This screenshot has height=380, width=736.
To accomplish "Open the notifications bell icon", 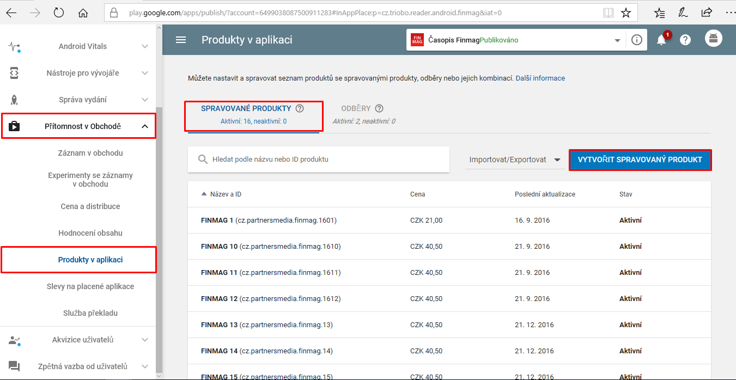I will (x=661, y=40).
